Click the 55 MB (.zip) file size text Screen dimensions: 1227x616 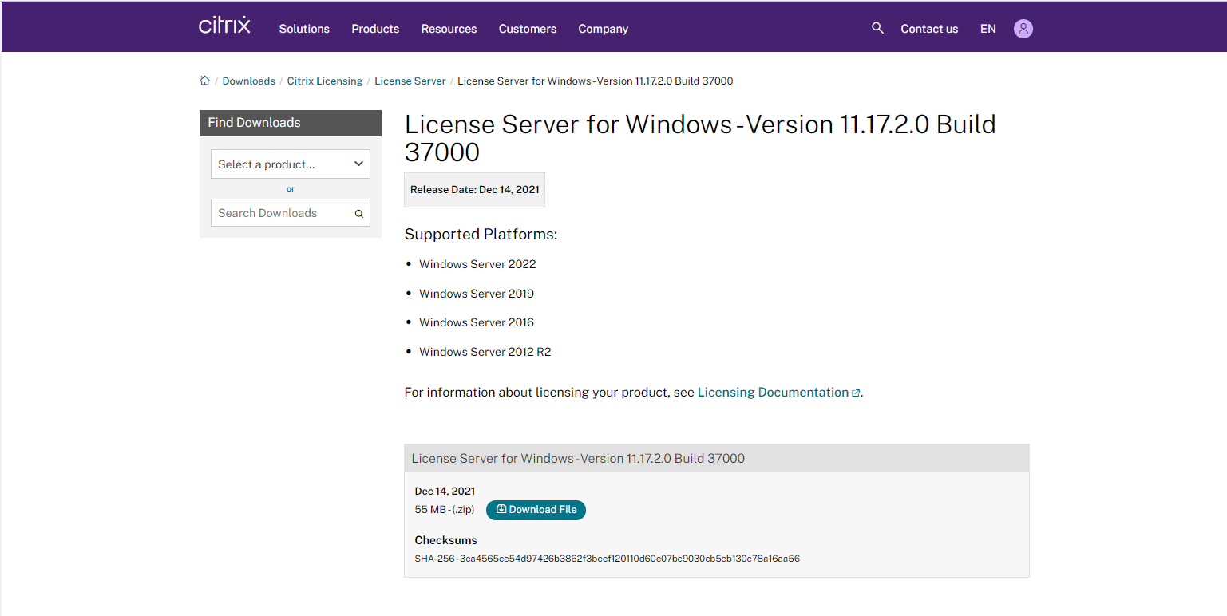[x=445, y=510]
